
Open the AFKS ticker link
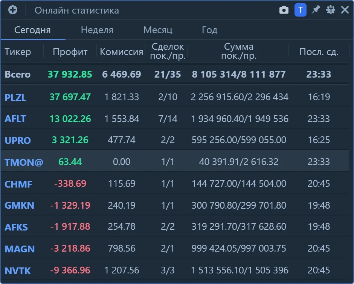pyautogui.click(x=16, y=227)
